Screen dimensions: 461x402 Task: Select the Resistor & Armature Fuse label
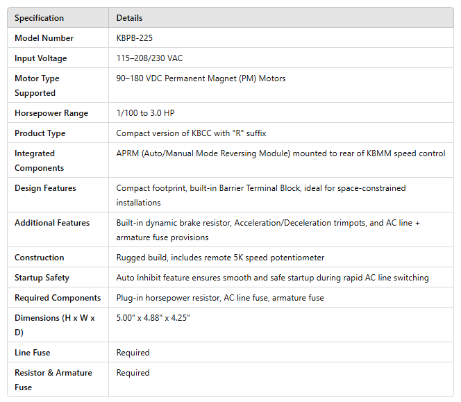pos(53,380)
